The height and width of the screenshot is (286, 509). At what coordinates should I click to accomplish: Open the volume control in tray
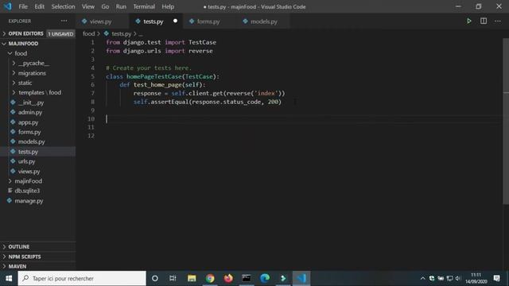point(458,278)
